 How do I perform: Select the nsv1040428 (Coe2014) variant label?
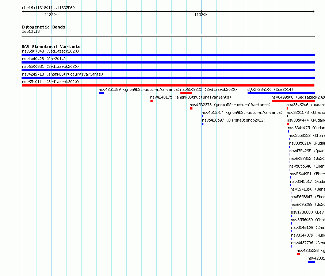tap(44, 59)
